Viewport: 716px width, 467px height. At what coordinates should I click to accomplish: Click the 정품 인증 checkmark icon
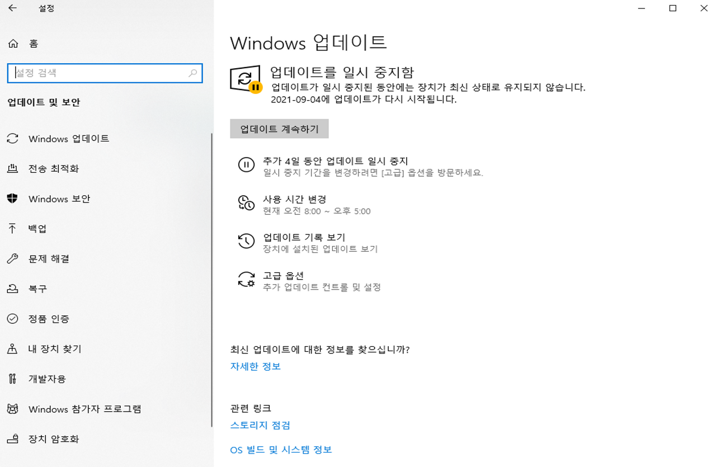[x=12, y=319]
